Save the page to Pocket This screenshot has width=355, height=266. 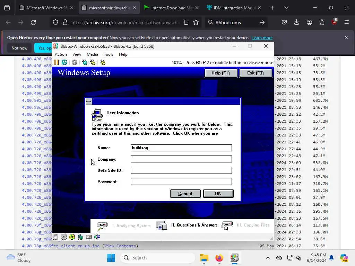(284, 23)
